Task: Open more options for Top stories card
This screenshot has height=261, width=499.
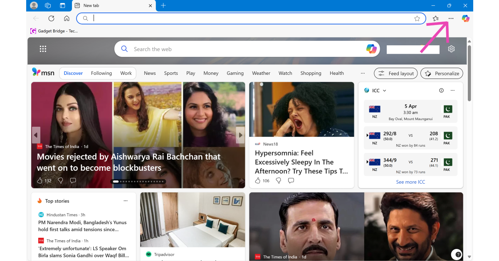Action: 126,201
